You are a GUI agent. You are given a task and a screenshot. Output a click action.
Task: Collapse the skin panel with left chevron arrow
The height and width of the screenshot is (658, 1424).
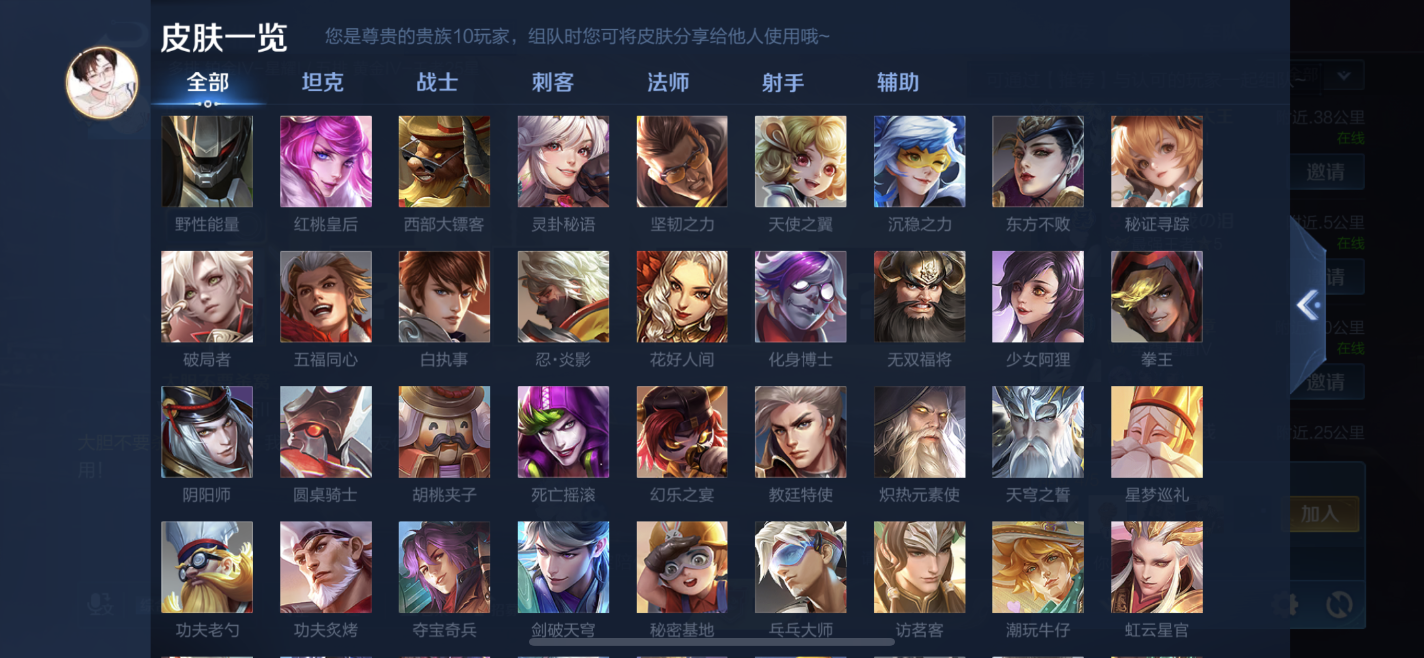pyautogui.click(x=1308, y=305)
